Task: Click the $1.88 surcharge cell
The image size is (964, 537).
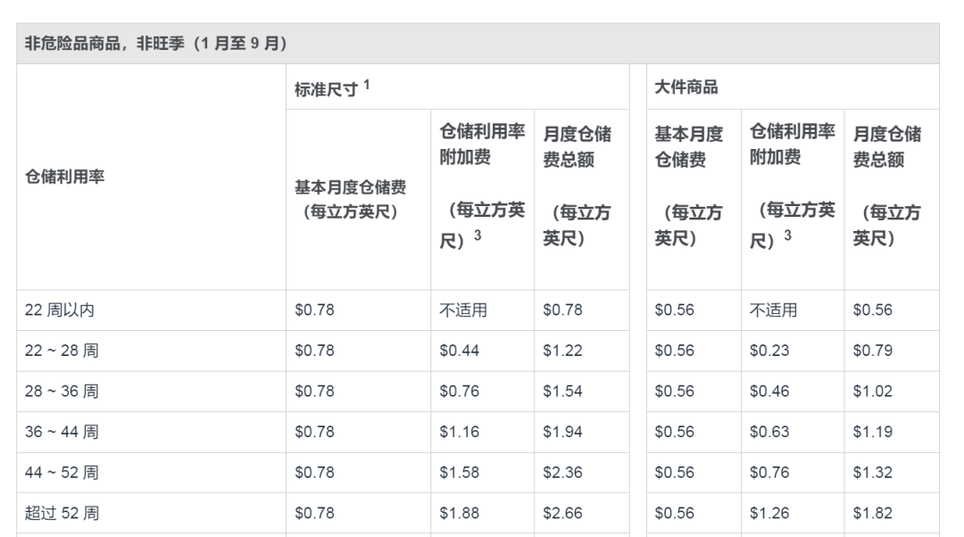Action: tap(459, 513)
